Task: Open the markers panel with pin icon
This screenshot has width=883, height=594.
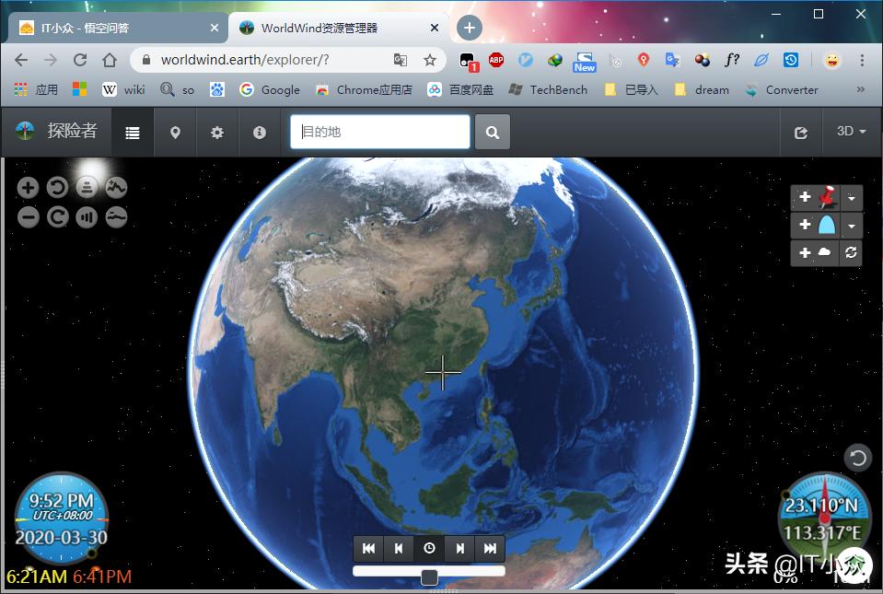Action: click(x=175, y=133)
